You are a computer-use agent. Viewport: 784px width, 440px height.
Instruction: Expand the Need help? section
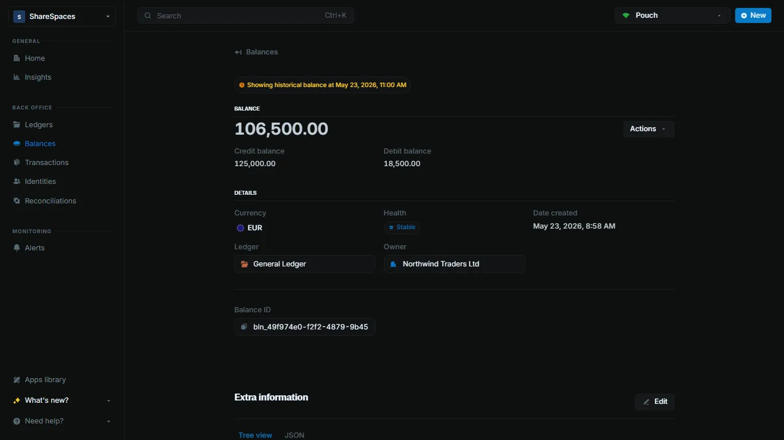tap(62, 421)
